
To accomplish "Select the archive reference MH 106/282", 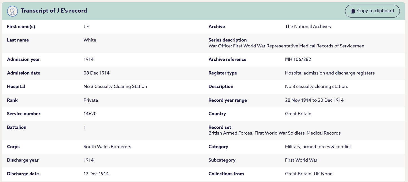I will (x=298, y=60).
